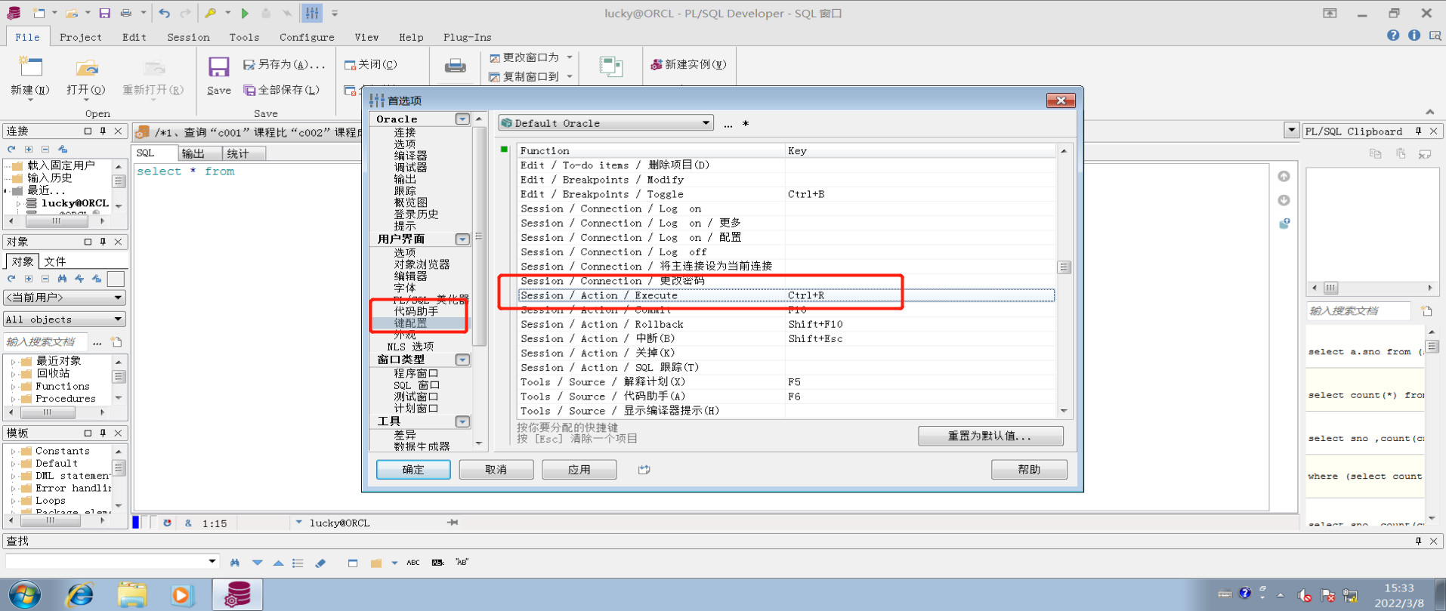The width and height of the screenshot is (1446, 611).
Task: Open the Plug-Ins menu tab
Action: [467, 37]
